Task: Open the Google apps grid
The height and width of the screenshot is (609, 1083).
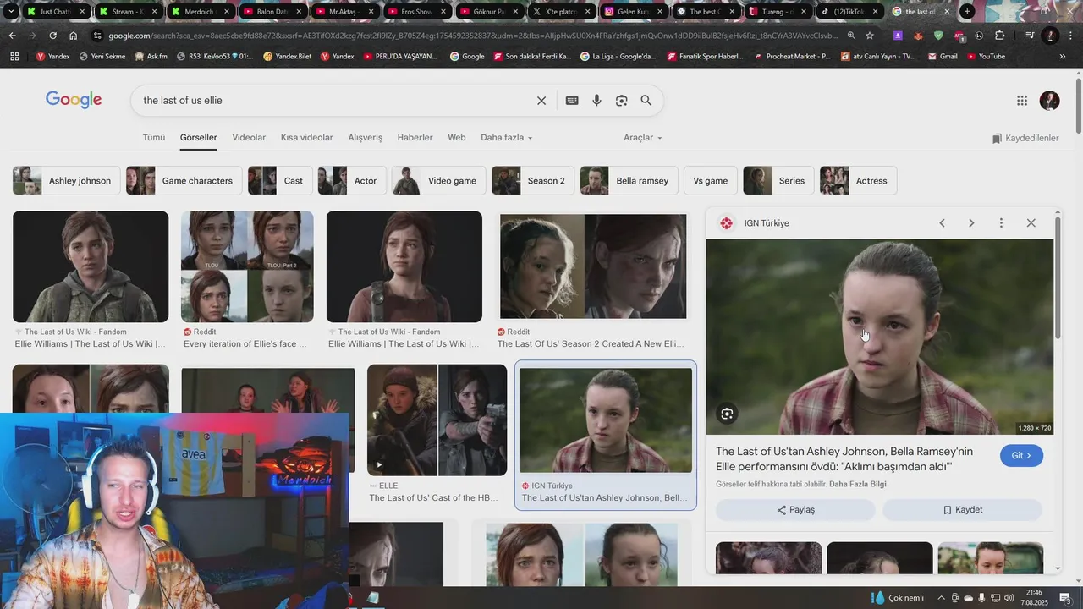Action: click(x=1022, y=101)
